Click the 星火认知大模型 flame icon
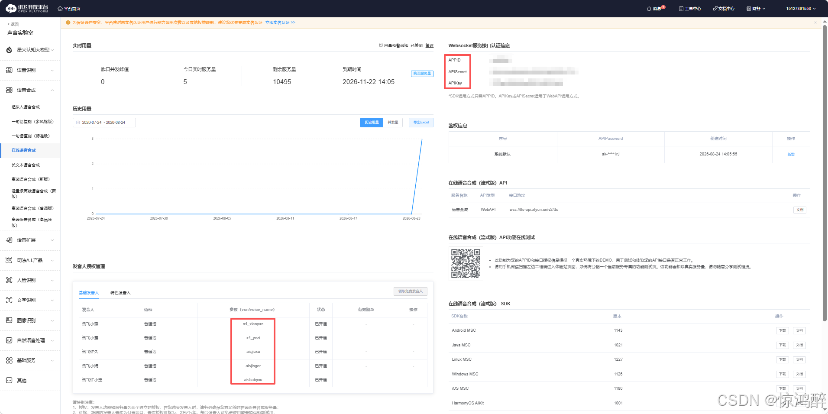This screenshot has width=828, height=414. click(x=9, y=50)
